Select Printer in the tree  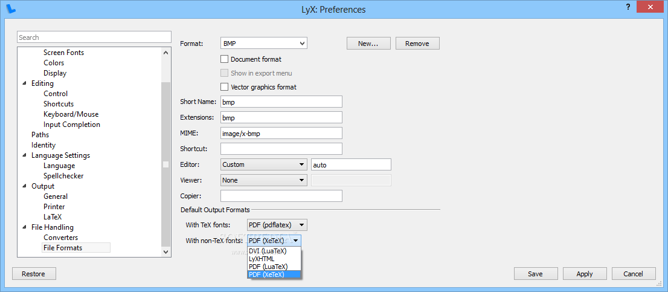coord(54,207)
